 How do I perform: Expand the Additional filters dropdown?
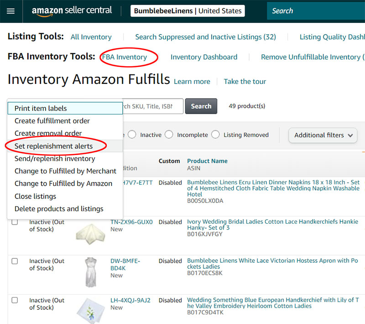[323, 135]
